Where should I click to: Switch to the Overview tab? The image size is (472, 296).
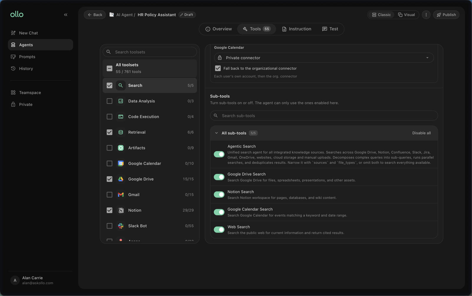click(219, 29)
